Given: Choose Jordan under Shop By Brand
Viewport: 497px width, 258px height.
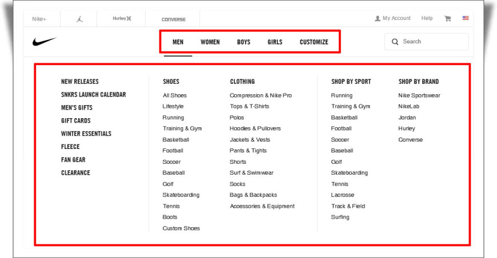Looking at the screenshot, I should pos(407,118).
